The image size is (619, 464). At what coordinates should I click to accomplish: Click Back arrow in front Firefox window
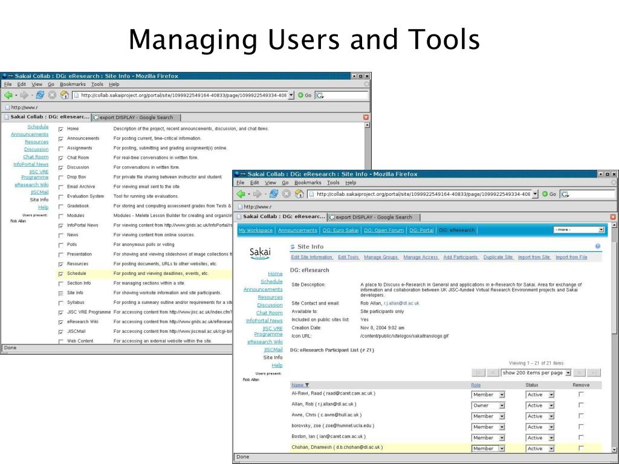[241, 194]
